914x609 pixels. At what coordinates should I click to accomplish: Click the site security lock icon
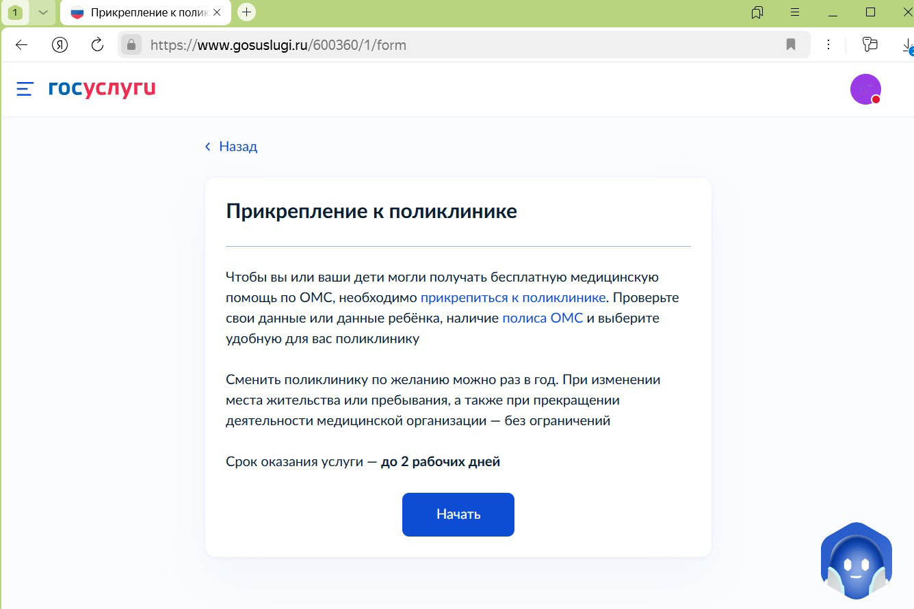pos(130,44)
